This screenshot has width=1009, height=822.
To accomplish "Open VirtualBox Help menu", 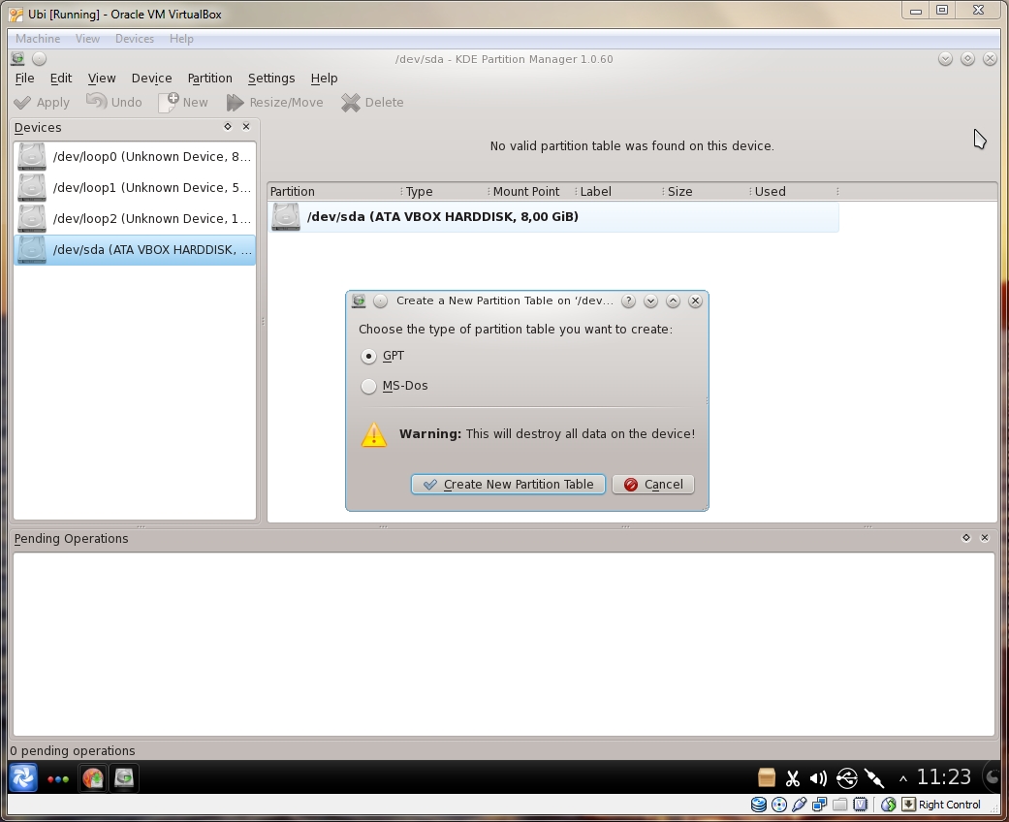I will (181, 39).
